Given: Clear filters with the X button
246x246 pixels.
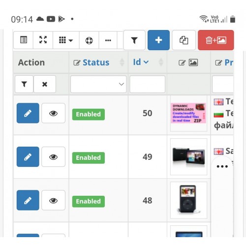Looking at the screenshot, I should point(45,84).
